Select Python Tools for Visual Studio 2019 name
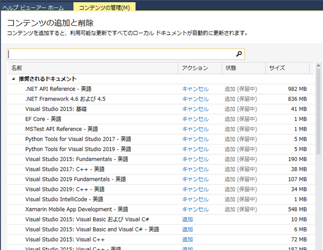 78,149
